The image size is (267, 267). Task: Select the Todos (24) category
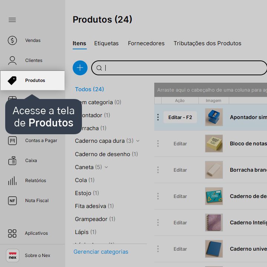[89, 89]
